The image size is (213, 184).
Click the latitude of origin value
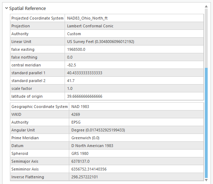(x=84, y=96)
